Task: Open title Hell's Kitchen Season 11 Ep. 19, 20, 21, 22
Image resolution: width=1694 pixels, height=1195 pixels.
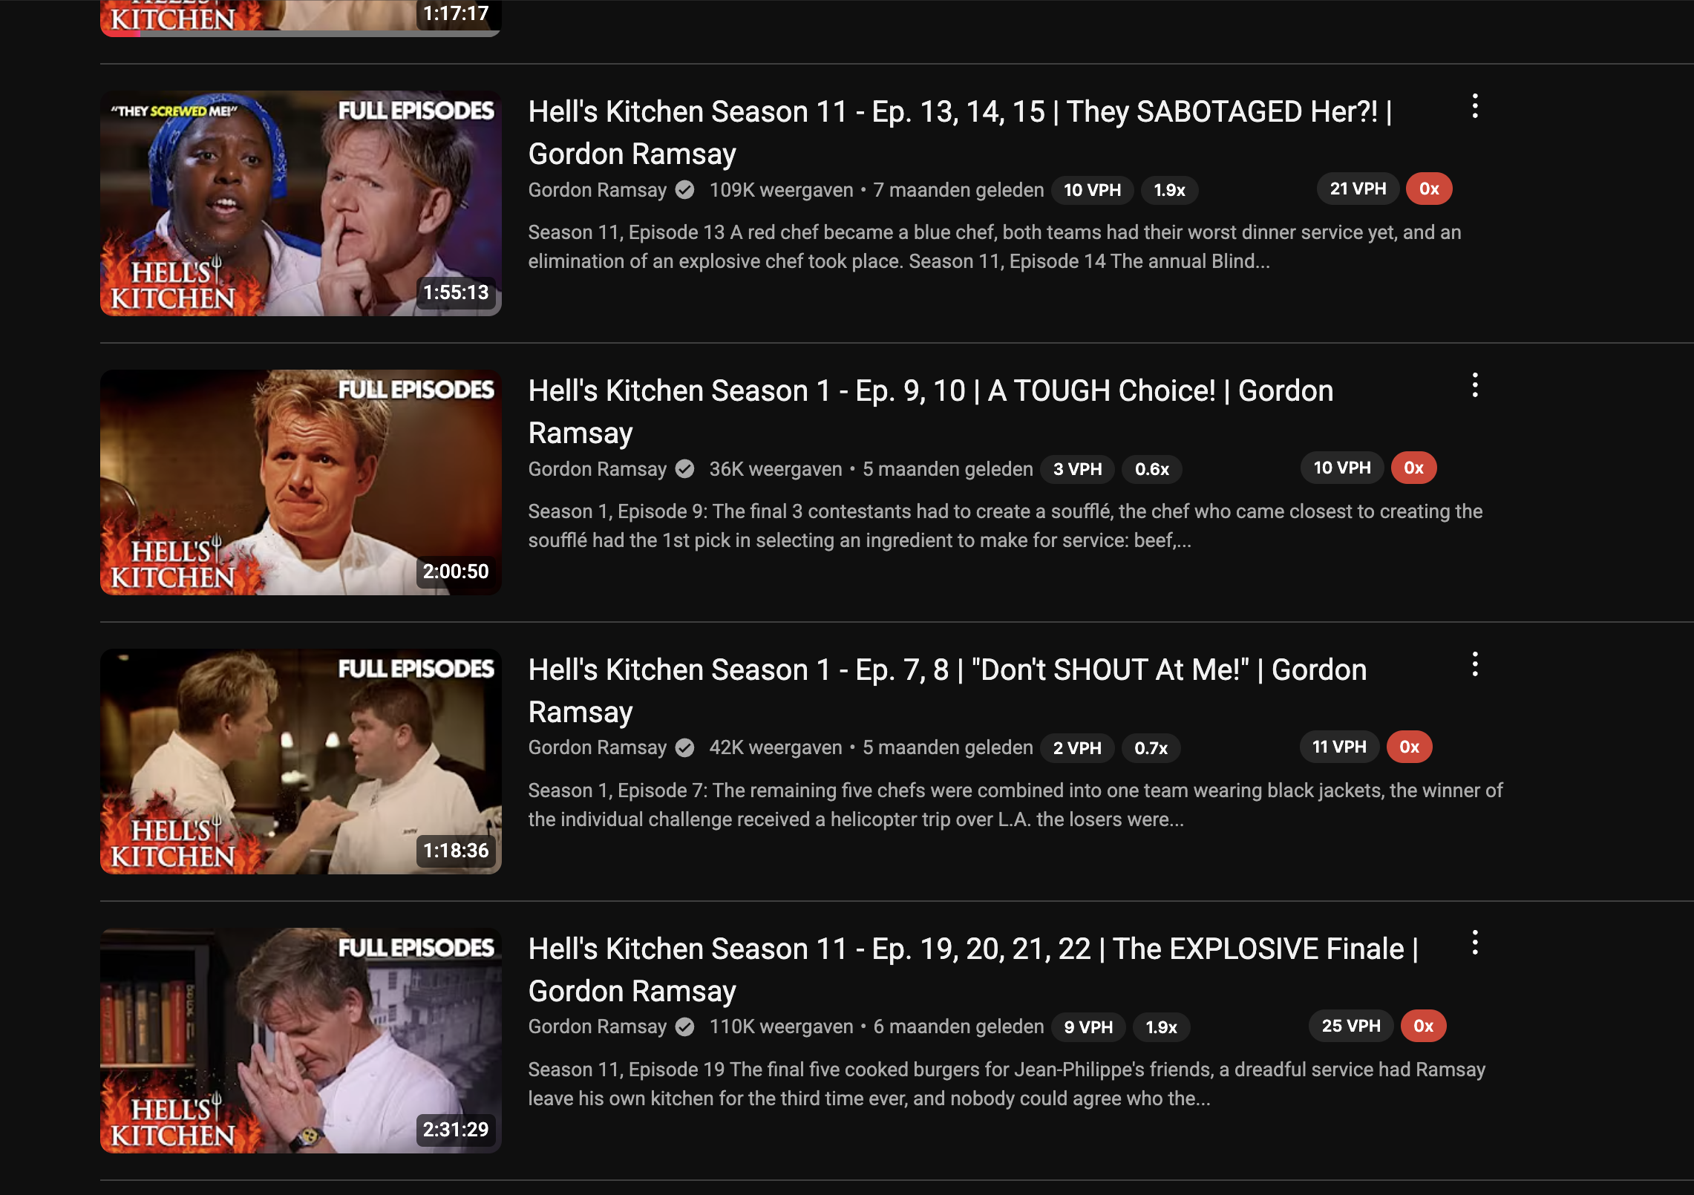Action: pyautogui.click(x=973, y=969)
